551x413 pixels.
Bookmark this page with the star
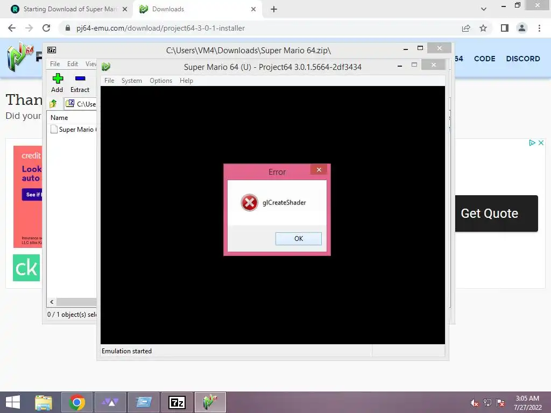tap(483, 28)
